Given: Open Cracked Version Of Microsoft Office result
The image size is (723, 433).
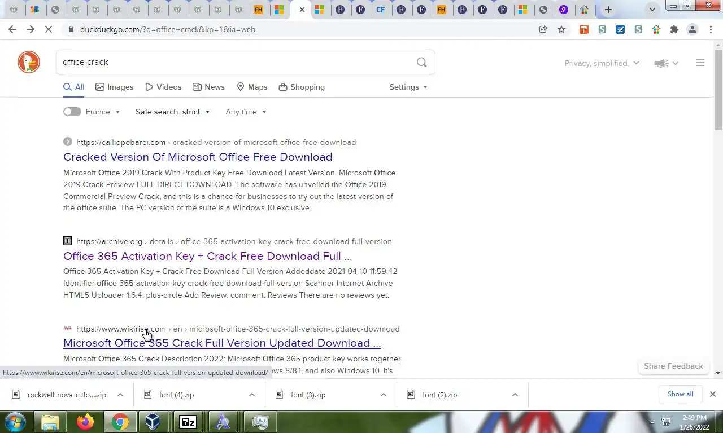Looking at the screenshot, I should pos(198,157).
